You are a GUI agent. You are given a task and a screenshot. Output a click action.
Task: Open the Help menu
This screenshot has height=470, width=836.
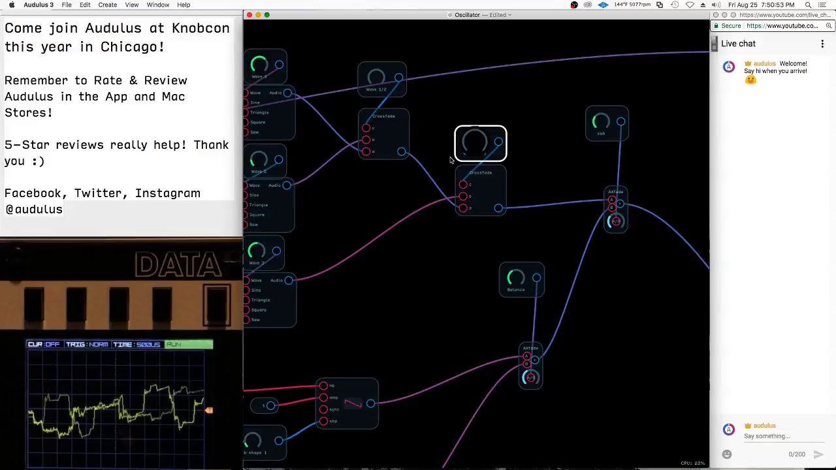[184, 5]
